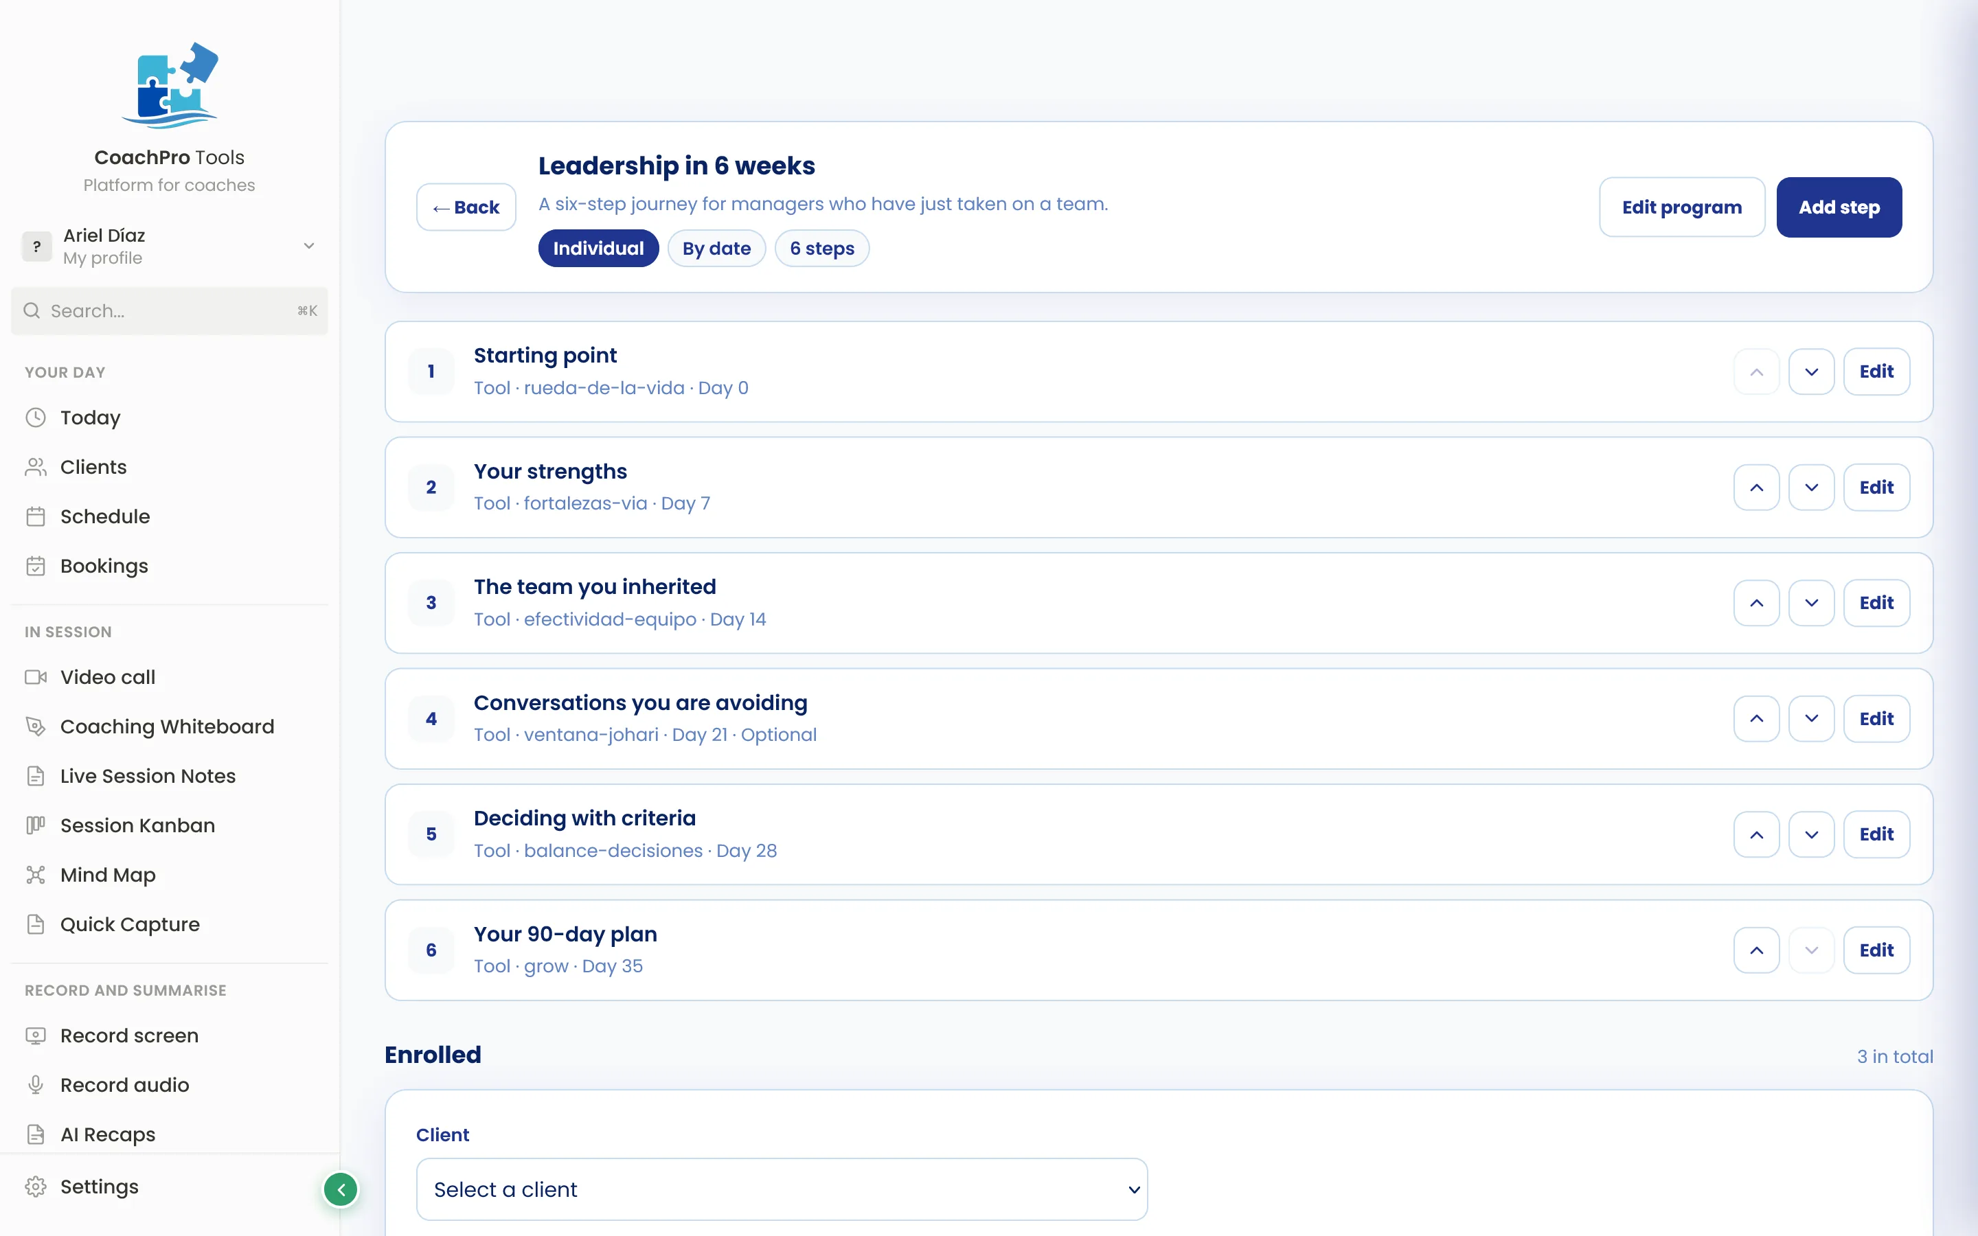Click the Settings gear icon

click(x=35, y=1187)
